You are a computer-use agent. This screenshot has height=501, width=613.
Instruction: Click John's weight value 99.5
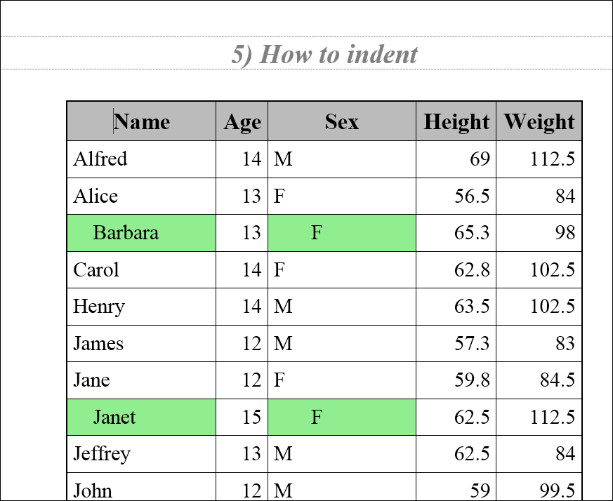[553, 490]
